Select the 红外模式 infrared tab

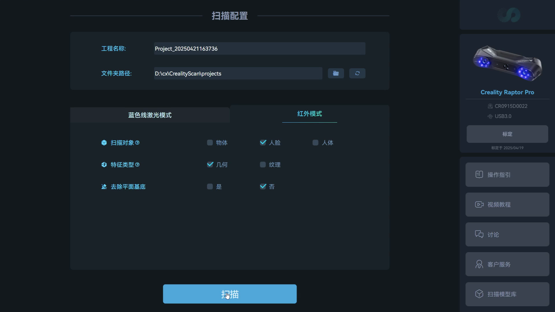(309, 114)
